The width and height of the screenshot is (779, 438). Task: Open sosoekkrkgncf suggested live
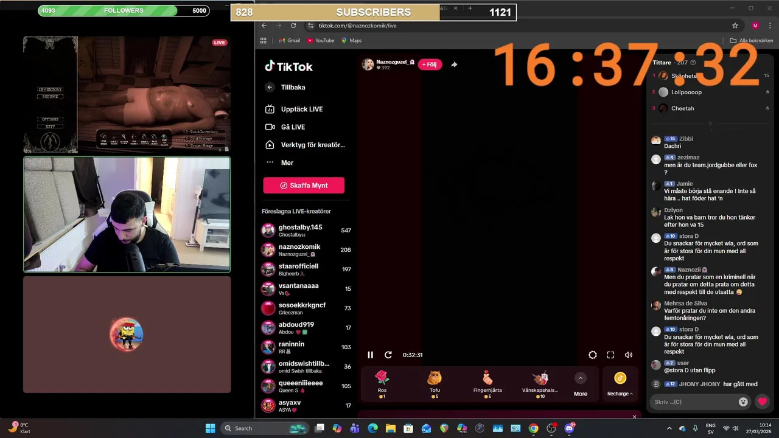tap(306, 308)
